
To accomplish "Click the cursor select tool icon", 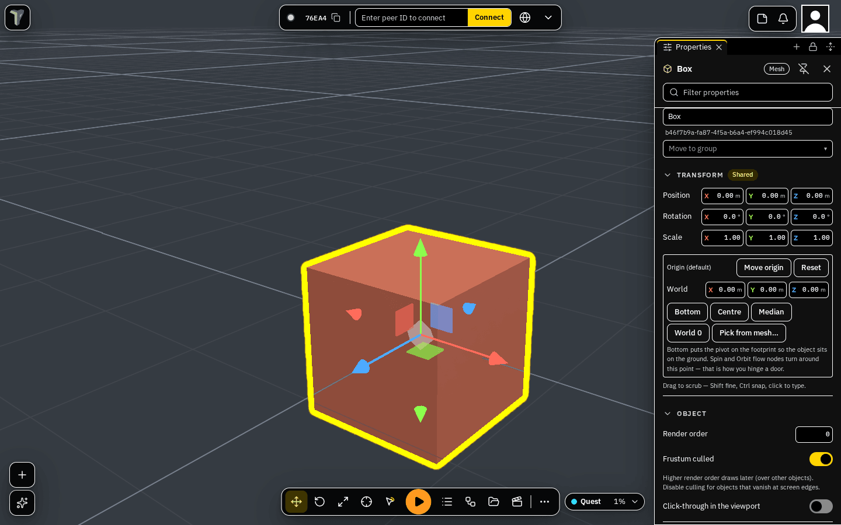I will (390, 502).
